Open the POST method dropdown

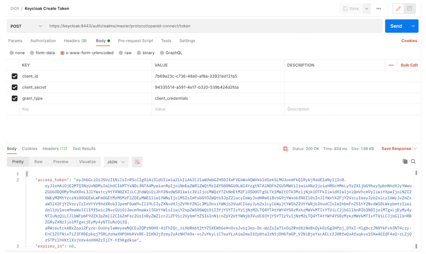click(x=26, y=26)
